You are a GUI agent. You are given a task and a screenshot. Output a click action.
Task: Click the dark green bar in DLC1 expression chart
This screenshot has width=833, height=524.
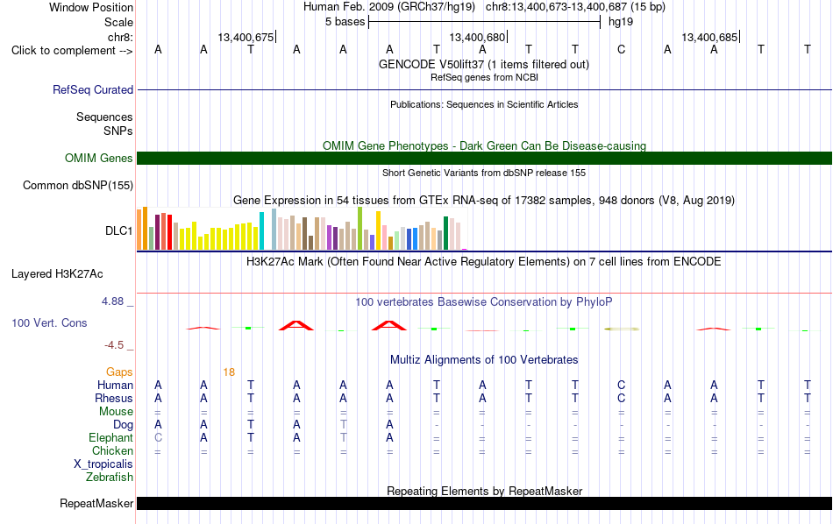(x=445, y=233)
